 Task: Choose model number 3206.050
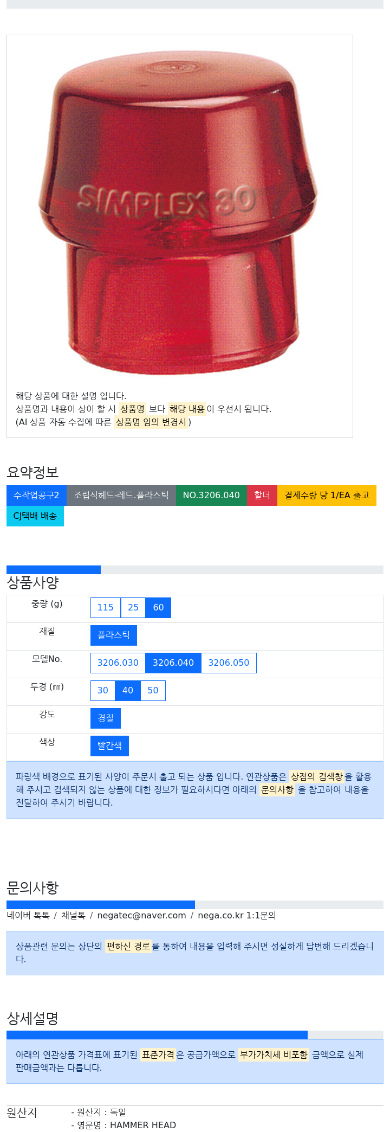click(x=229, y=663)
